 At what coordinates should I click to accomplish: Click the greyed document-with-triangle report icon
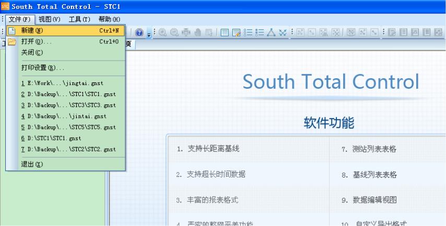click(x=415, y=32)
